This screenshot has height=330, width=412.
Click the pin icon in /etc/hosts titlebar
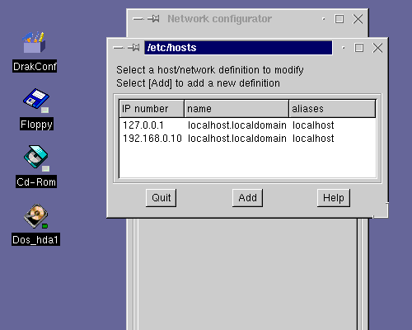click(133, 48)
